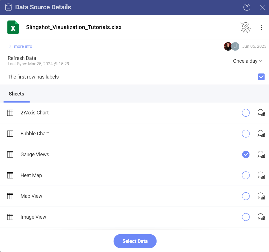Select the Map View radio button

(x=246, y=196)
